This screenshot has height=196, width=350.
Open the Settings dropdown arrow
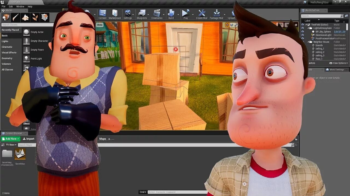(133, 14)
